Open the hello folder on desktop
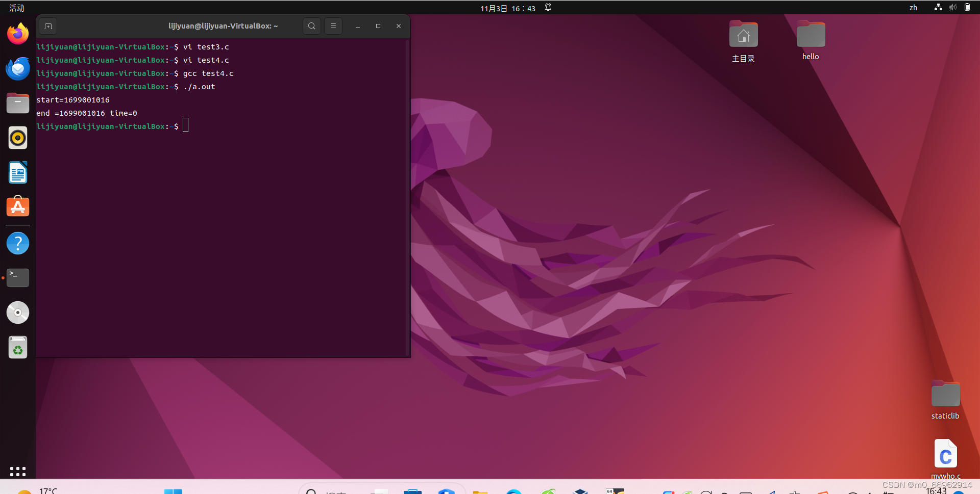The height and width of the screenshot is (494, 980). click(811, 41)
